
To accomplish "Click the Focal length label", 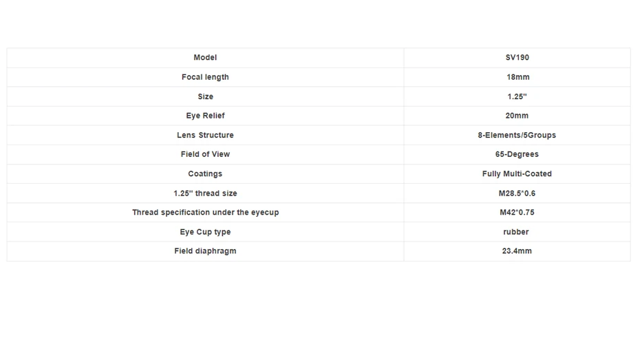I will [x=205, y=77].
